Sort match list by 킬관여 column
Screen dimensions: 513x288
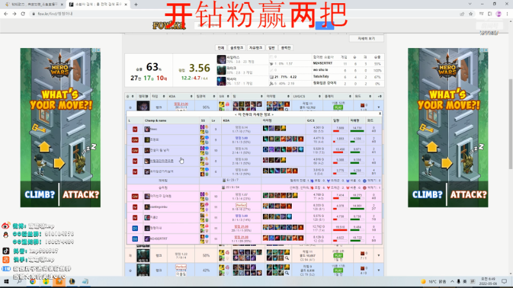[x=205, y=97]
